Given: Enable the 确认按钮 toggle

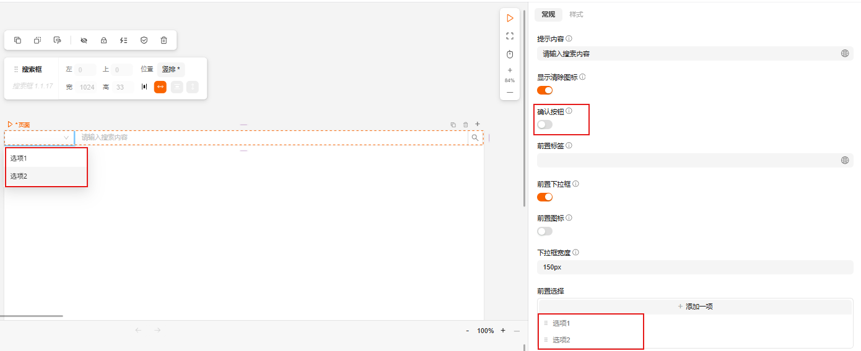Looking at the screenshot, I should 544,125.
